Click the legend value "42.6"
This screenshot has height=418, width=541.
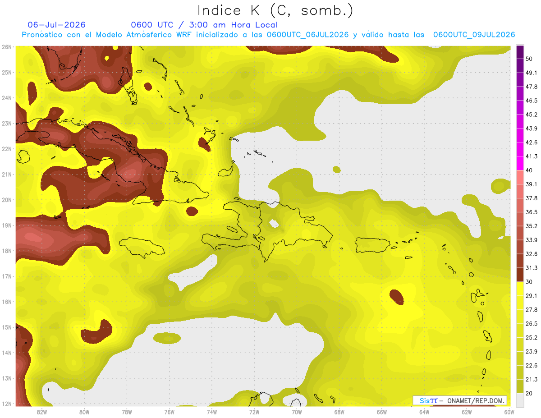click(x=532, y=142)
